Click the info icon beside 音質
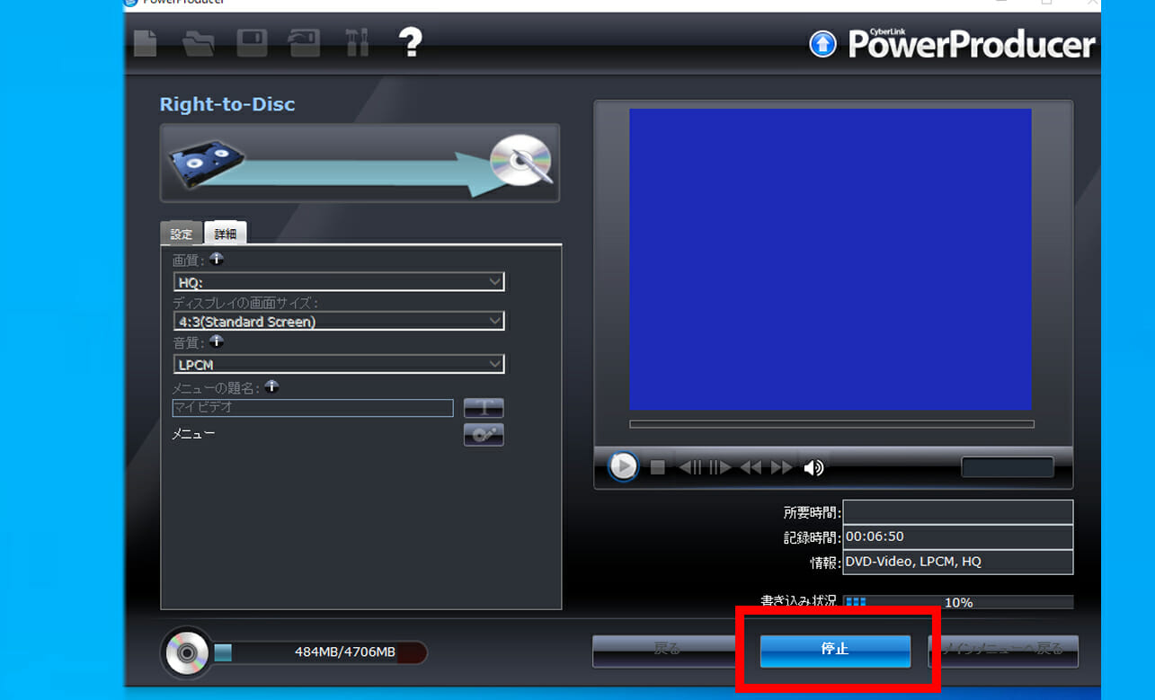This screenshot has height=700, width=1155. (x=217, y=341)
